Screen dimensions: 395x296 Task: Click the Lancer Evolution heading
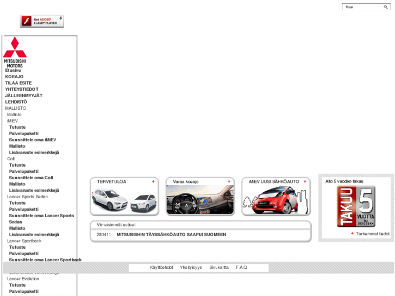[23, 279]
